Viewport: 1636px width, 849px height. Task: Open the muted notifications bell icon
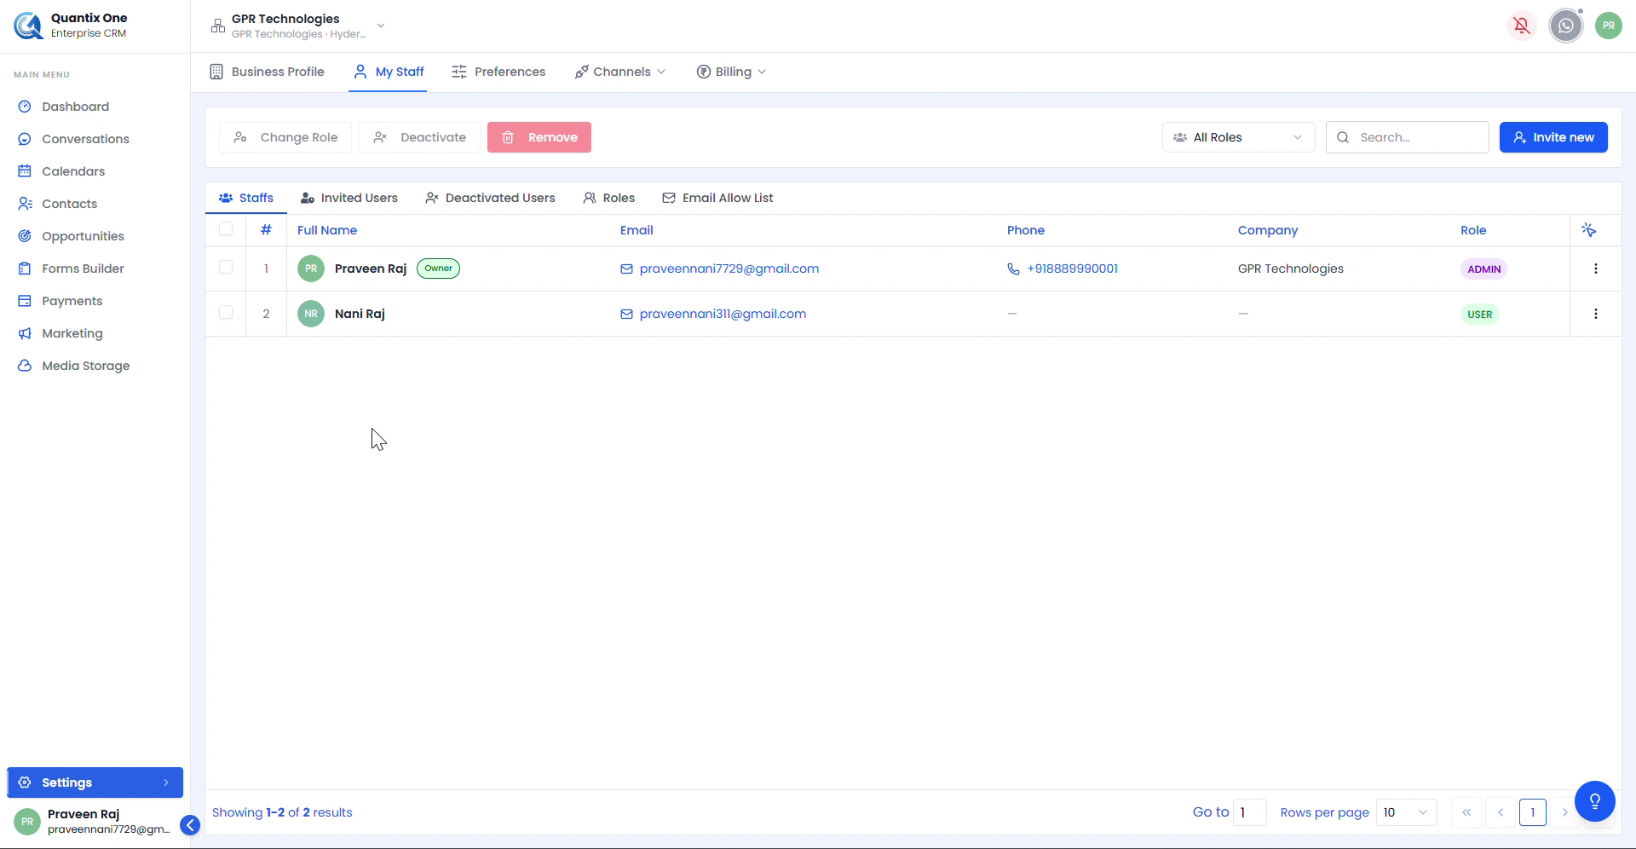coord(1522,26)
